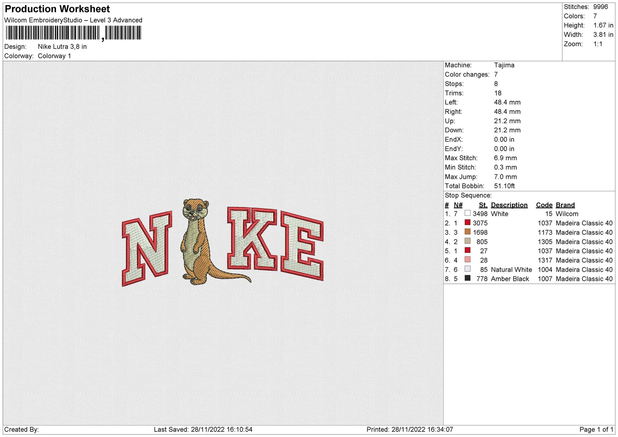The height and width of the screenshot is (437, 618).
Task: Click the Max Jump value 7.0 mm
Action: coord(506,177)
